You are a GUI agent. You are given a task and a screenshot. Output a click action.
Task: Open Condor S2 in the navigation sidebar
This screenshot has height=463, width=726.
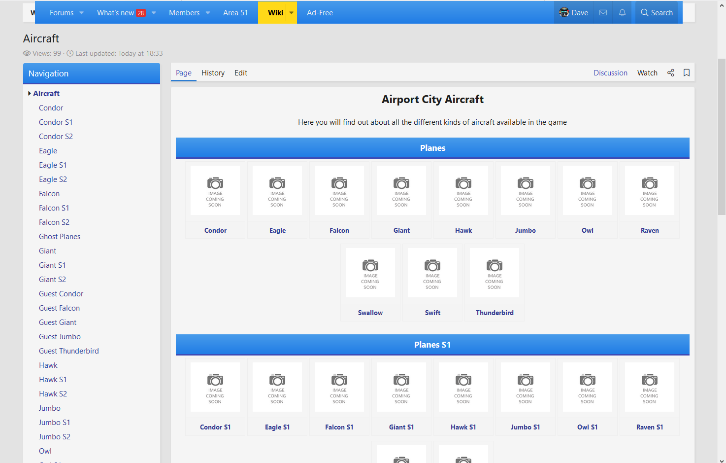coord(56,137)
